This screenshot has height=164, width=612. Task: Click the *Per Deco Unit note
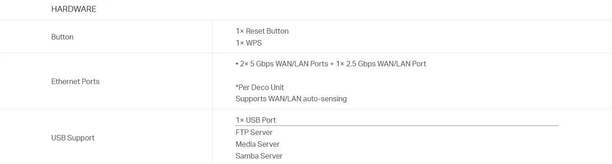pyautogui.click(x=260, y=87)
